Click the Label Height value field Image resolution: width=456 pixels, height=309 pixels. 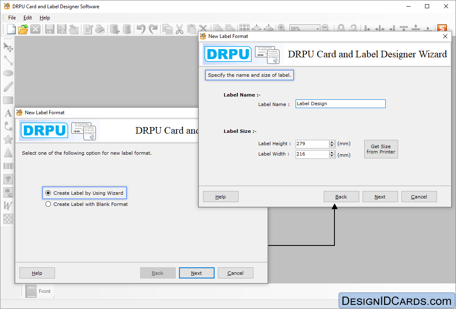312,144
